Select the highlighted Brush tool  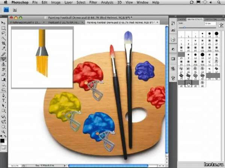(3, 59)
